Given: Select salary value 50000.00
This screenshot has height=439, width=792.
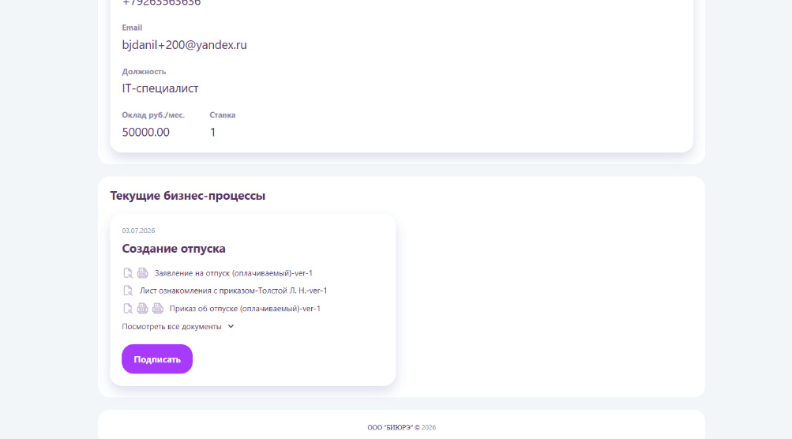Looking at the screenshot, I should (145, 132).
